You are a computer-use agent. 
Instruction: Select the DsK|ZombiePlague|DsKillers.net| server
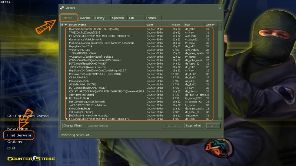(139, 102)
